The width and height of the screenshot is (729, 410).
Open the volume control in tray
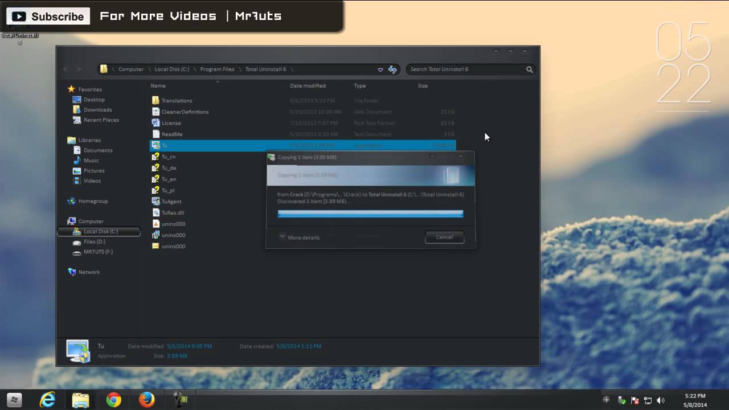point(661,400)
